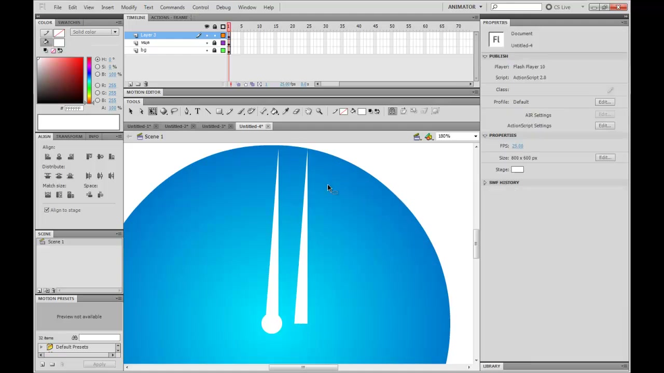The image size is (664, 373).
Task: Open Align panel options menu
Action: (119, 137)
